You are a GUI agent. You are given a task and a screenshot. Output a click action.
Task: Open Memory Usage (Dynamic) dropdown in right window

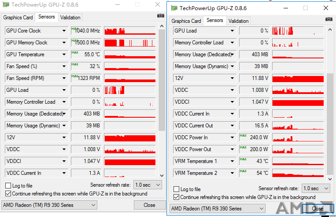pos(232,66)
